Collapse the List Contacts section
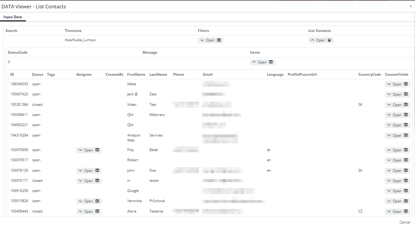415x228 pixels. 313,40
